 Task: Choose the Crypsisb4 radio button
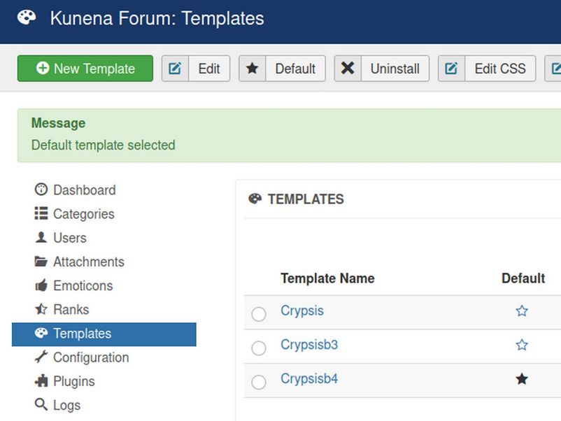pos(259,382)
